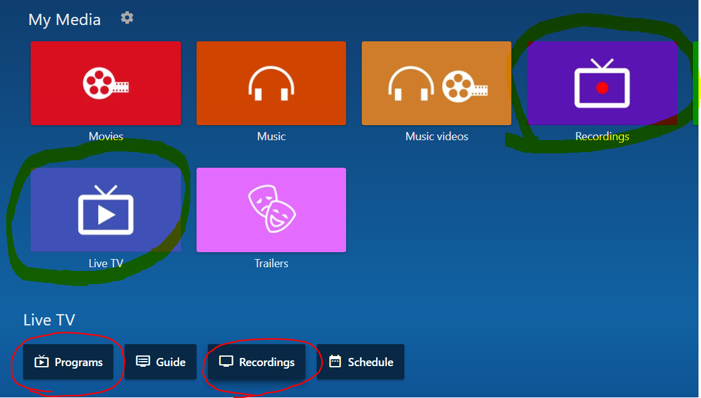Open the Schedule button

[x=361, y=362]
